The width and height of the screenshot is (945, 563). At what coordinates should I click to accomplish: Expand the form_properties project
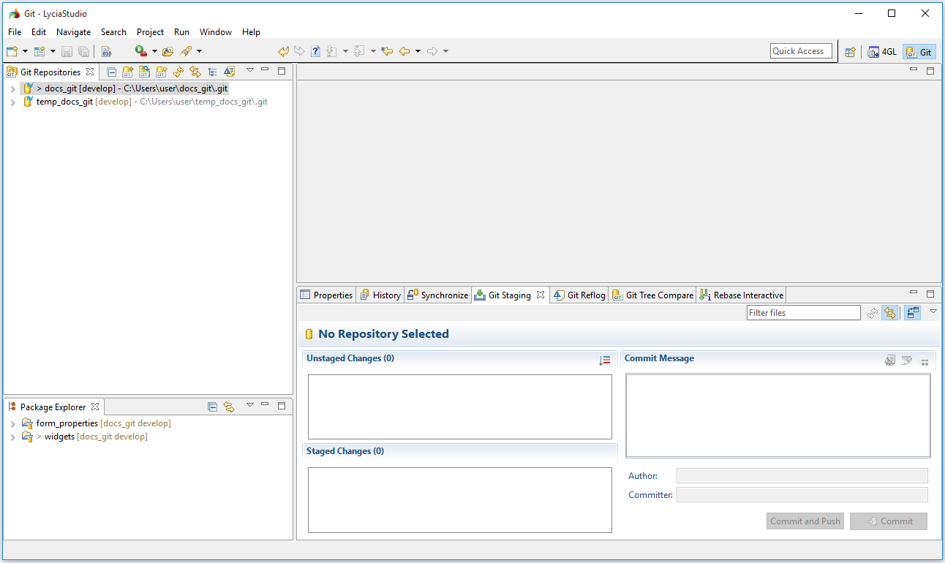click(x=12, y=424)
